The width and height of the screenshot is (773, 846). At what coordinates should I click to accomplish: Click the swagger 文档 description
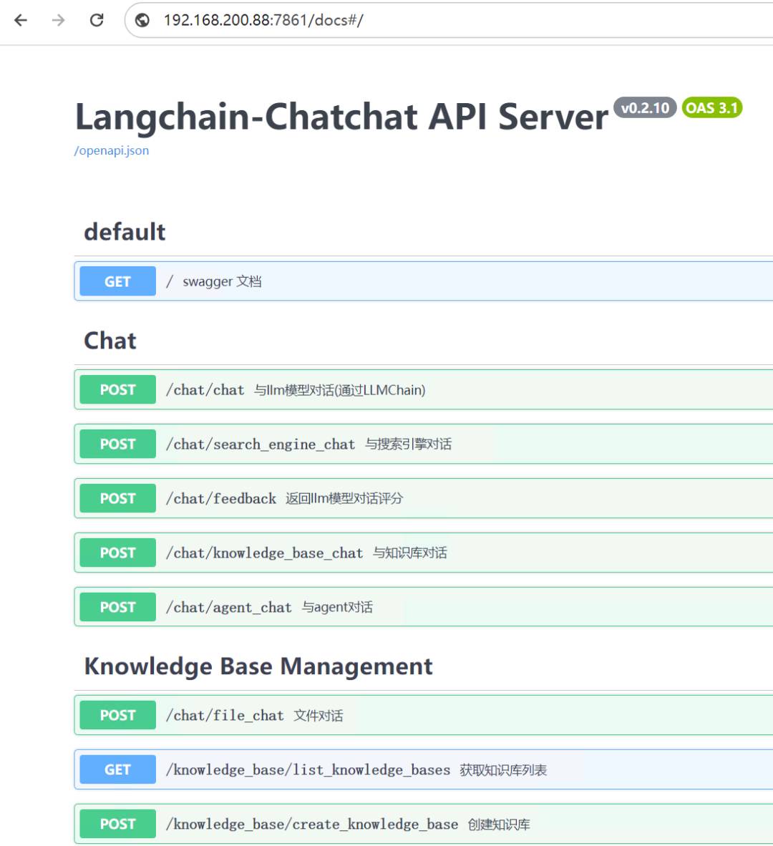pyautogui.click(x=223, y=281)
